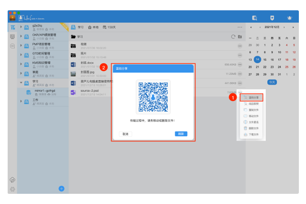Collapse the 学习 space
The image size is (306, 204).
tap(21, 83)
